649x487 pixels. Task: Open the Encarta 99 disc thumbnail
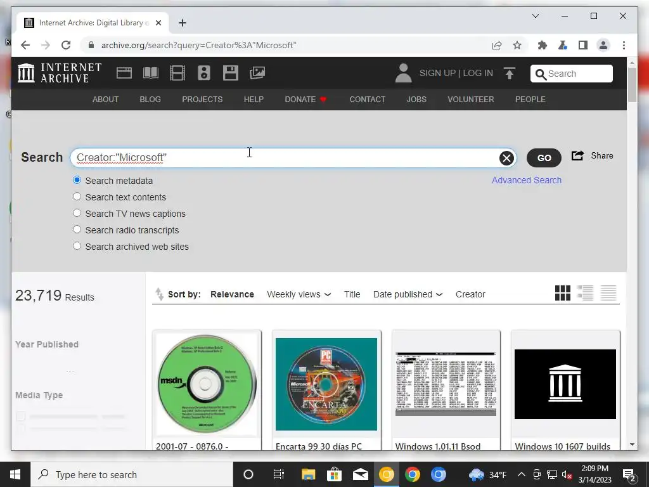(326, 384)
